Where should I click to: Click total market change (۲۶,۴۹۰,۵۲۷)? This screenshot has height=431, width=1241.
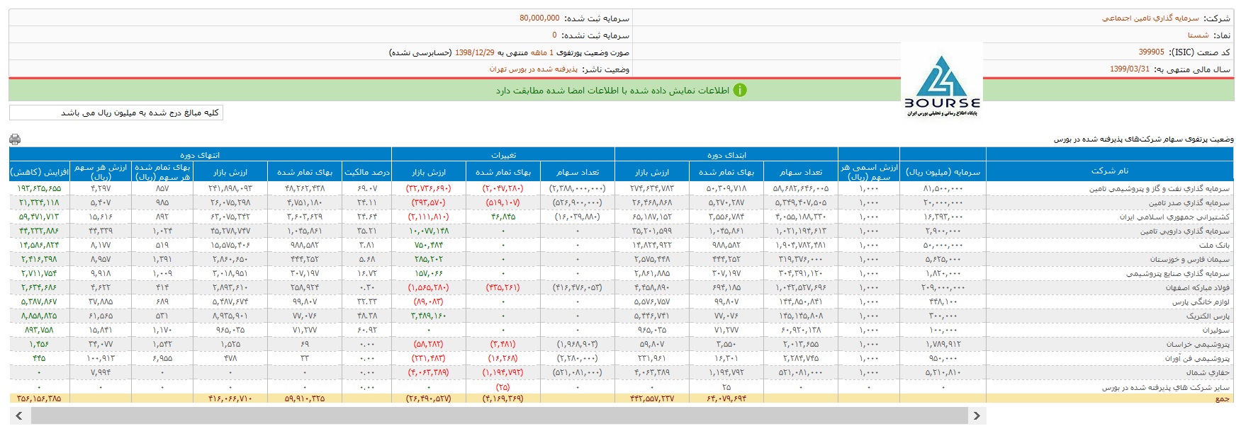point(429,398)
